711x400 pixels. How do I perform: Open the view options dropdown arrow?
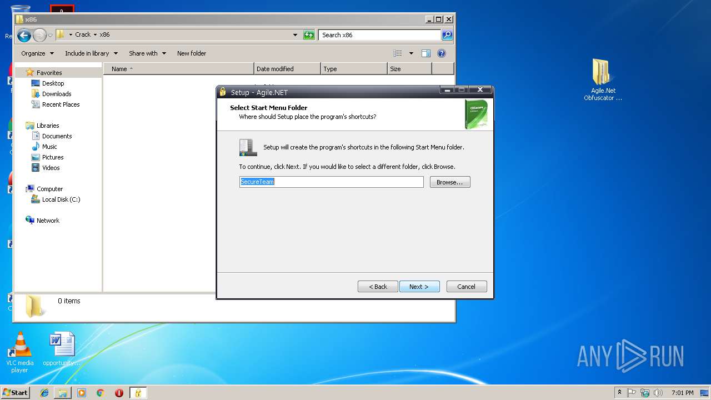411,53
